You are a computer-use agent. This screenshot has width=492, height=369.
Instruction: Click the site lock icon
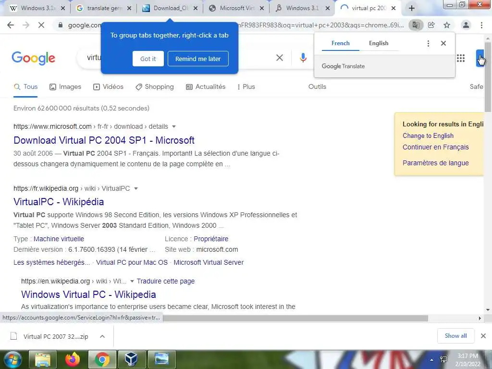coord(61,25)
